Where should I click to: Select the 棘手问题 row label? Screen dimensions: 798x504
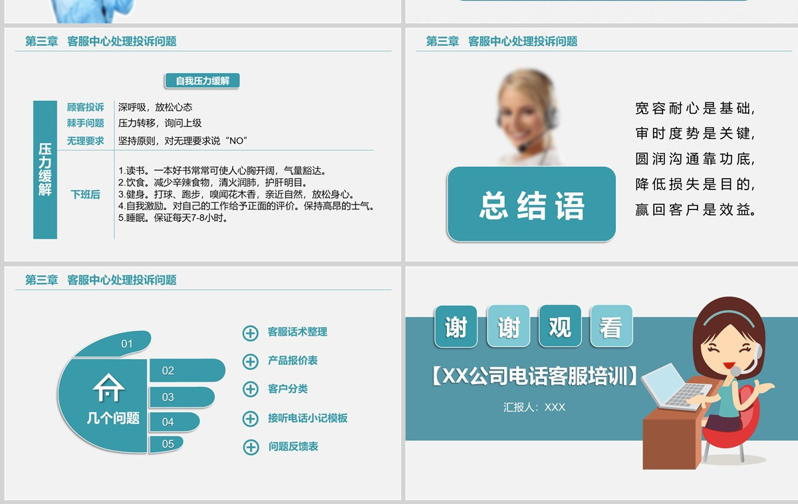86,123
